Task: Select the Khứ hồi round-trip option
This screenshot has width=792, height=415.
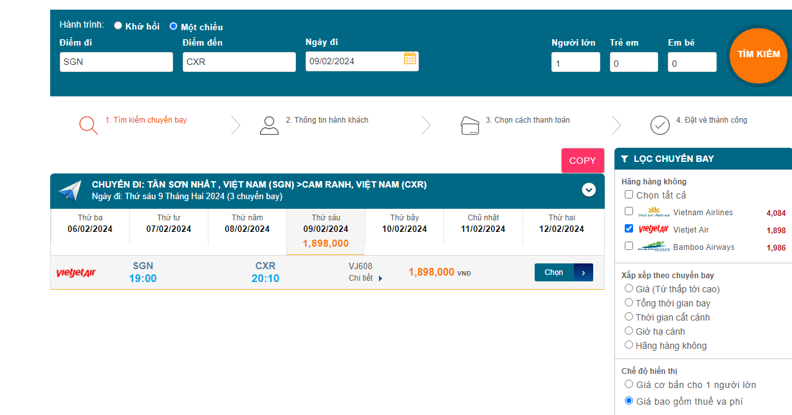Action: [x=118, y=26]
